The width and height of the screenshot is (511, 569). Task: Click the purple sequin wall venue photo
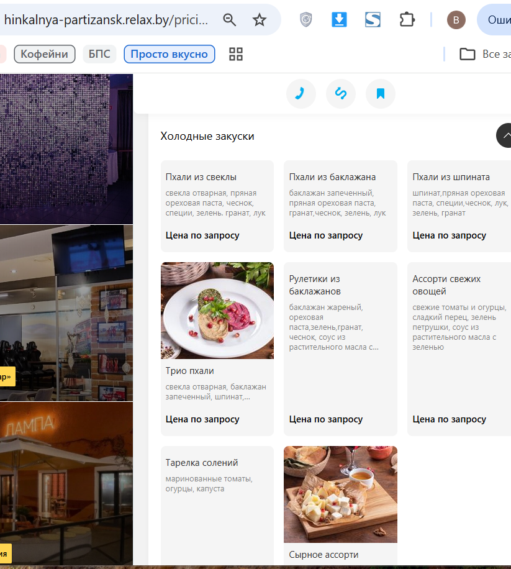point(66,149)
